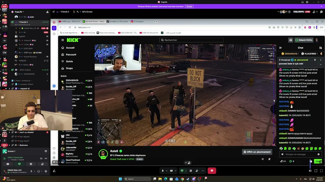
Task: Click the Envoyer un message chat field
Action: point(300,154)
